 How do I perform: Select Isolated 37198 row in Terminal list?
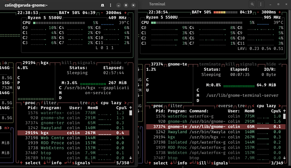(214, 142)
